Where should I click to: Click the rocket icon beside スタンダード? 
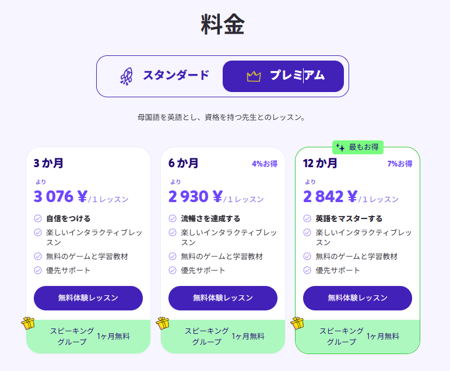(126, 76)
